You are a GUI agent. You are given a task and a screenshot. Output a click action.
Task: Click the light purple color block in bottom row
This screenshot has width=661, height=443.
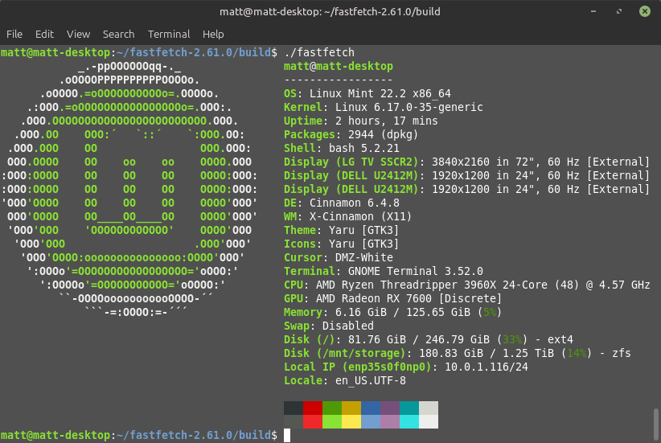click(x=390, y=421)
